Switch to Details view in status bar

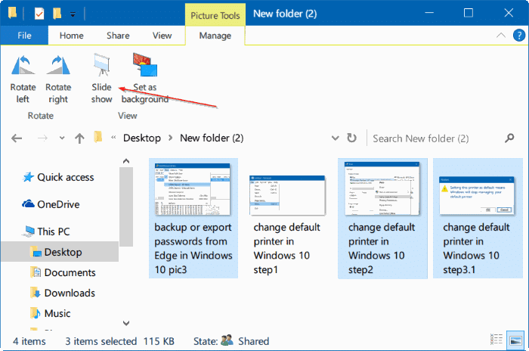click(x=496, y=340)
